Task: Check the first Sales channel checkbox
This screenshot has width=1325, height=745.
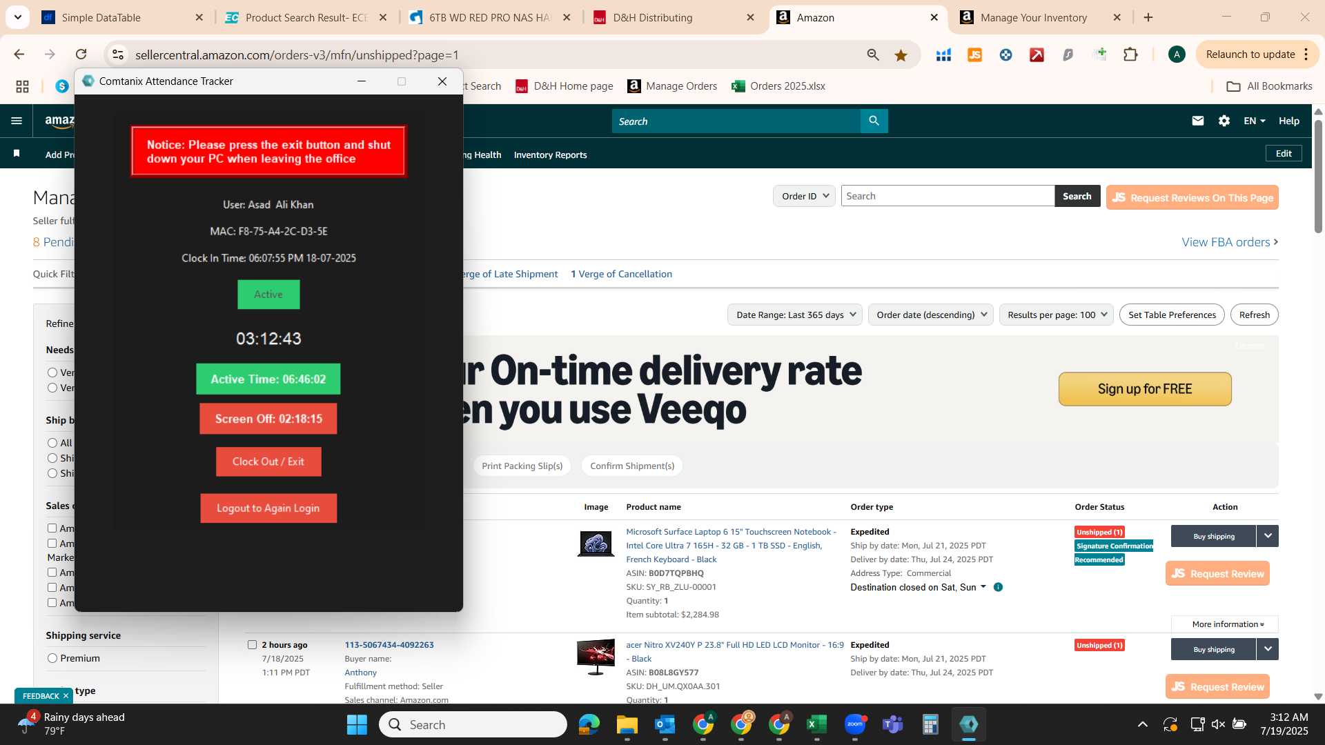Action: pyautogui.click(x=52, y=528)
